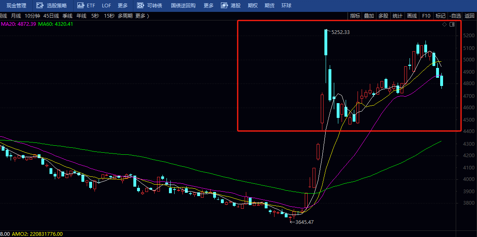This screenshot has width=477, height=237.
Task: Switch to 年线 period
Action: click(x=81, y=16)
